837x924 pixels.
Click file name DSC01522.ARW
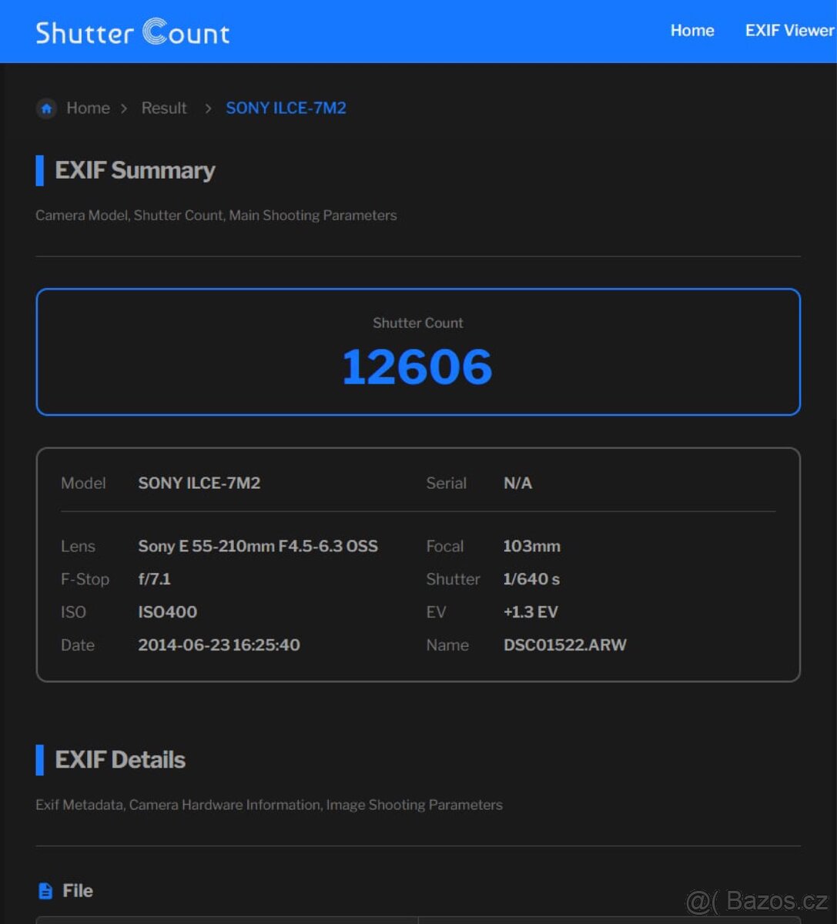pyautogui.click(x=565, y=645)
